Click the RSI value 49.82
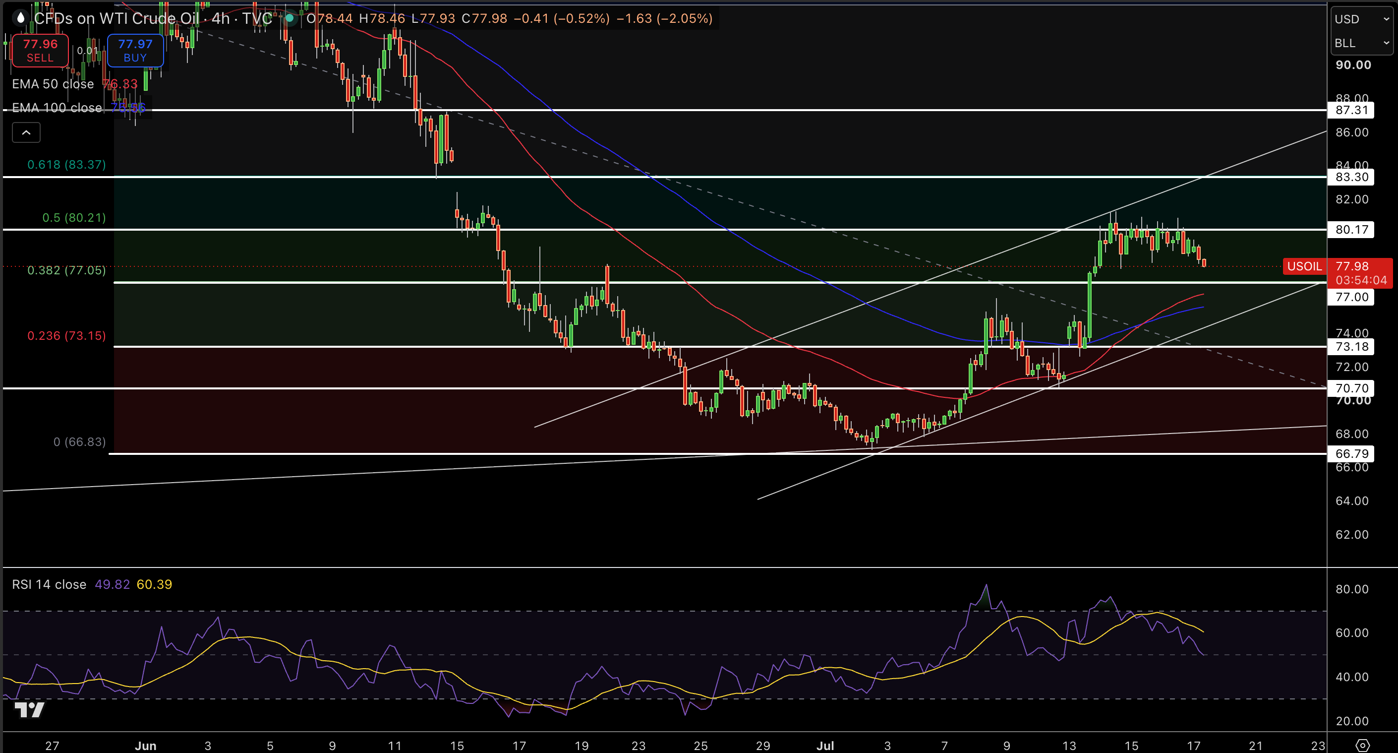1398x753 pixels. click(113, 584)
